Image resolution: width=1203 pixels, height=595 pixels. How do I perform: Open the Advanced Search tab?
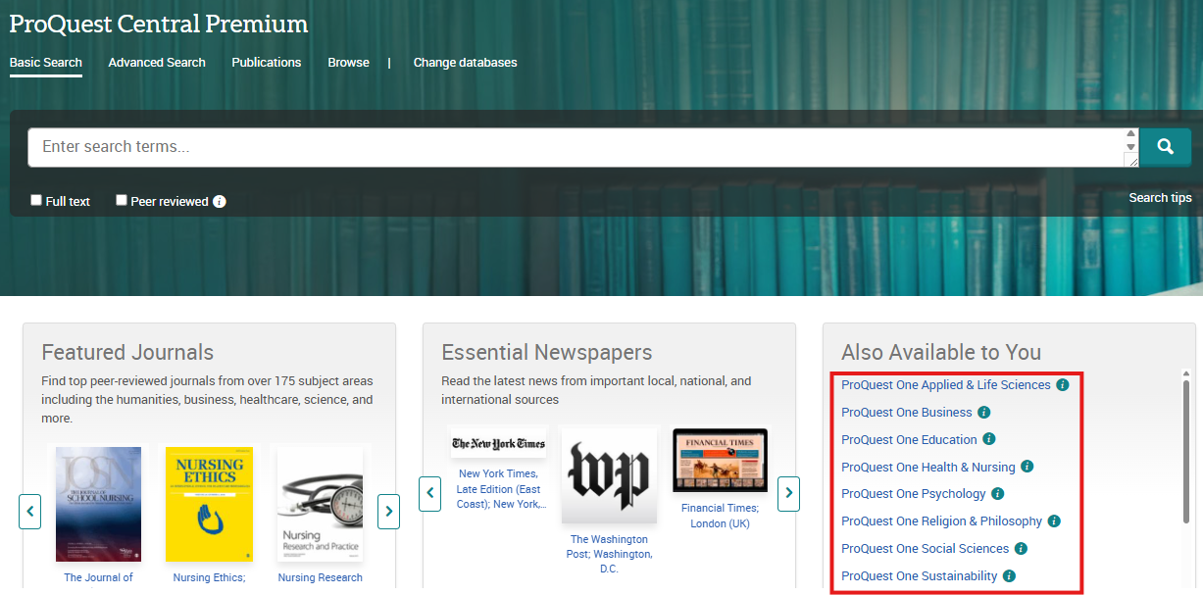coord(157,63)
